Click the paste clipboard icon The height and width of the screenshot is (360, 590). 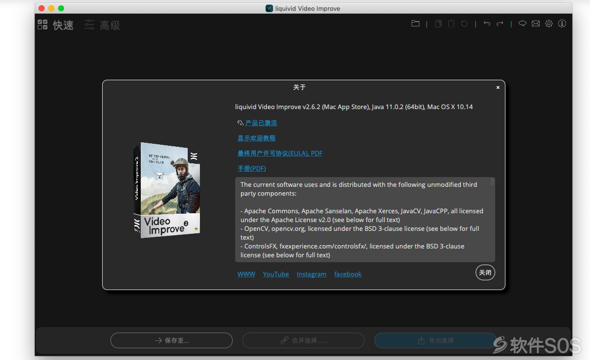pyautogui.click(x=451, y=23)
